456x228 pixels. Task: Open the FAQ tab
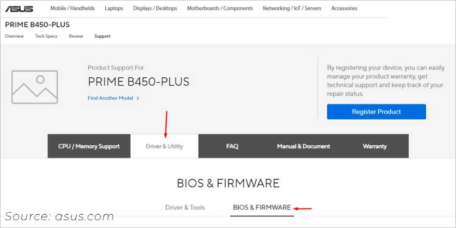coord(232,146)
